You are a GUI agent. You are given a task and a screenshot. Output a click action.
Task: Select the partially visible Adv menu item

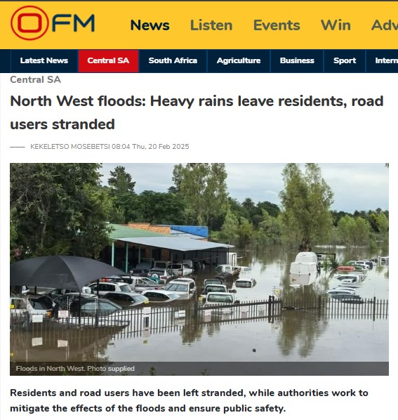(385, 25)
